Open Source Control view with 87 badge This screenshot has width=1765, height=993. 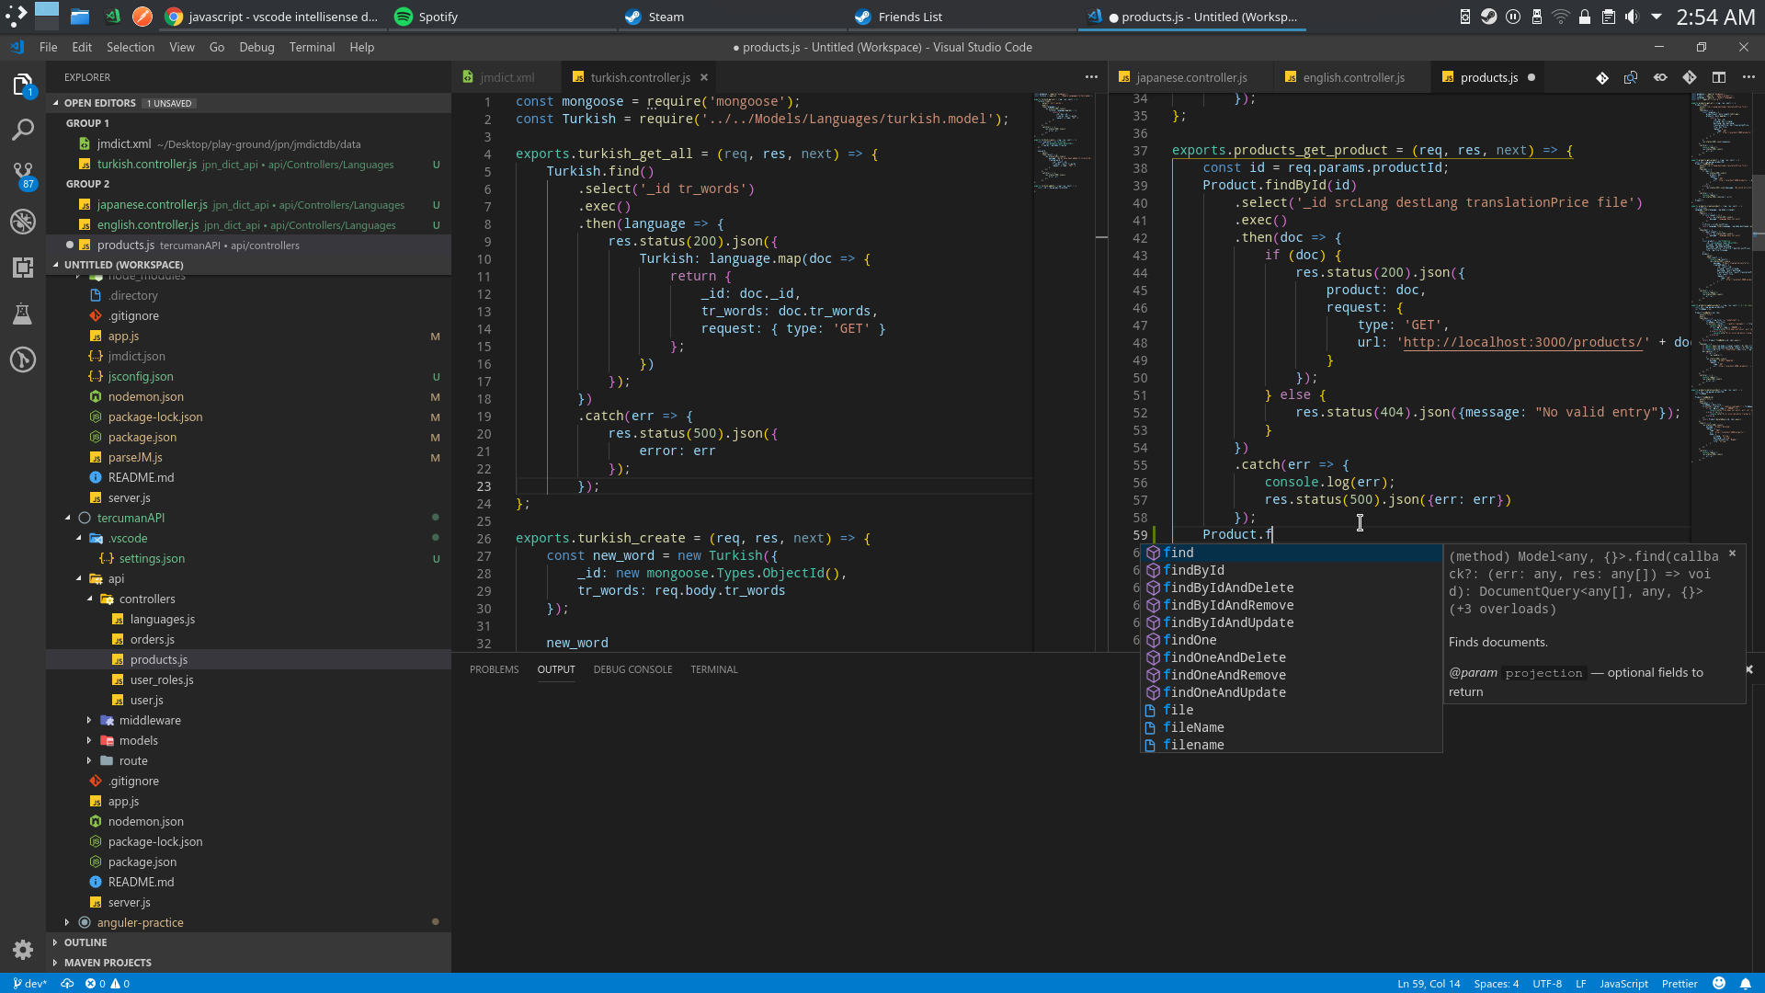coord(23,175)
